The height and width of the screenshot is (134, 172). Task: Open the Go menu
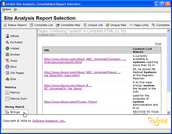click(x=15, y=9)
